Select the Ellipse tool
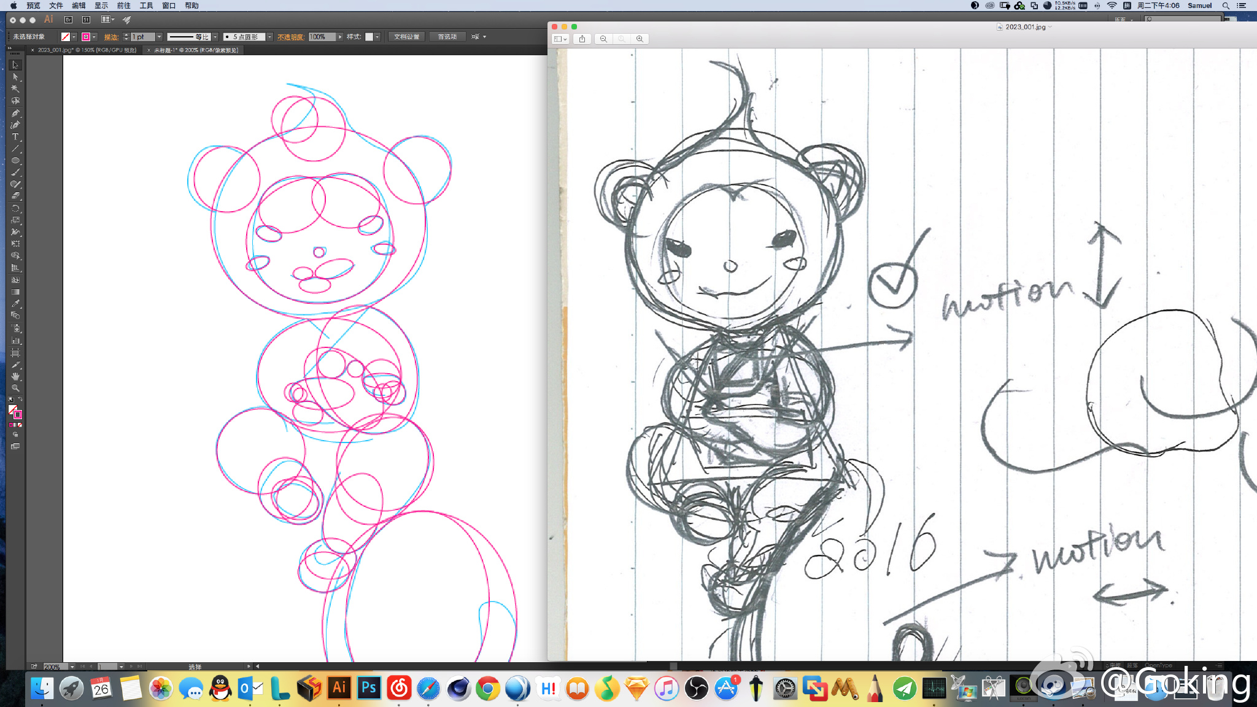The width and height of the screenshot is (1257, 707). pyautogui.click(x=15, y=161)
